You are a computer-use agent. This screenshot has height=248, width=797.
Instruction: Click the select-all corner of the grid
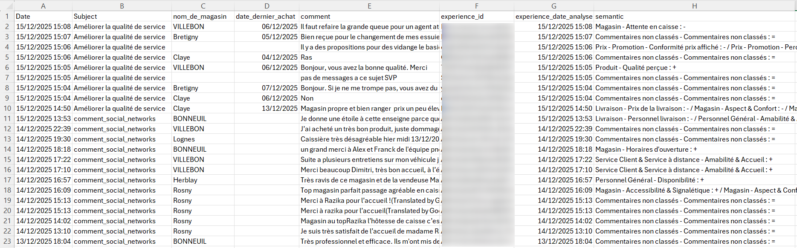(7, 6)
